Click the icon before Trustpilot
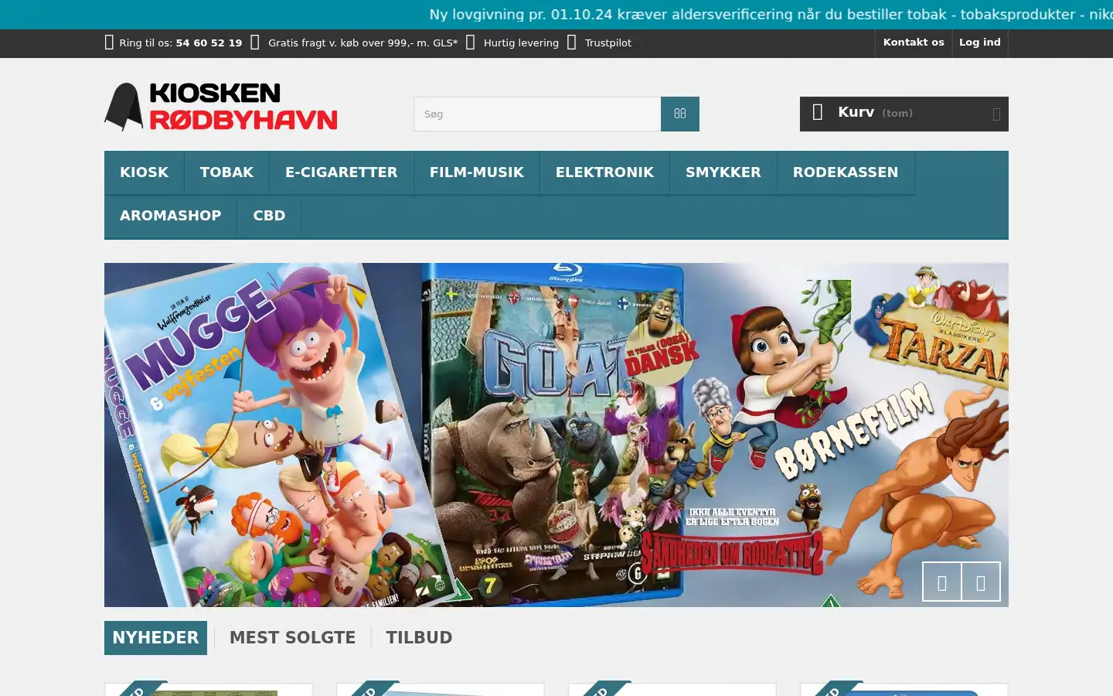The image size is (1113, 696). [x=572, y=43]
